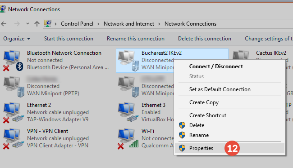Go to Network and Internet breadcrumb
Viewport: 293px width, 168px height.
pyautogui.click(x=129, y=24)
